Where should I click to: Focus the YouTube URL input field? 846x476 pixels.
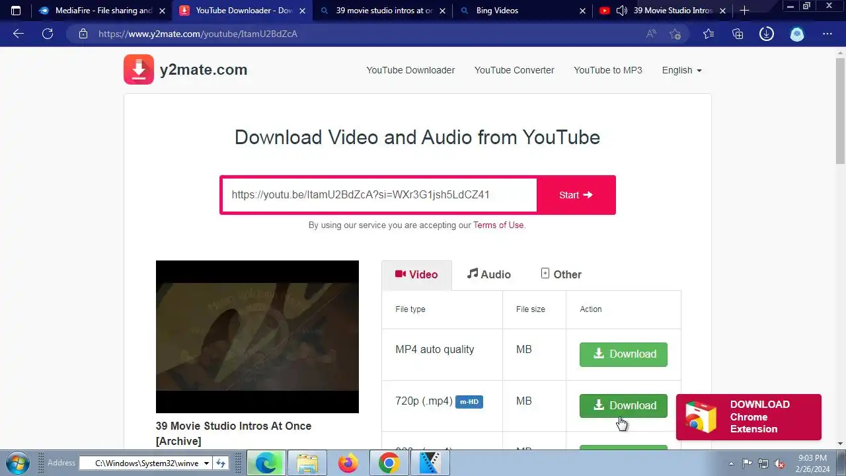click(x=379, y=195)
